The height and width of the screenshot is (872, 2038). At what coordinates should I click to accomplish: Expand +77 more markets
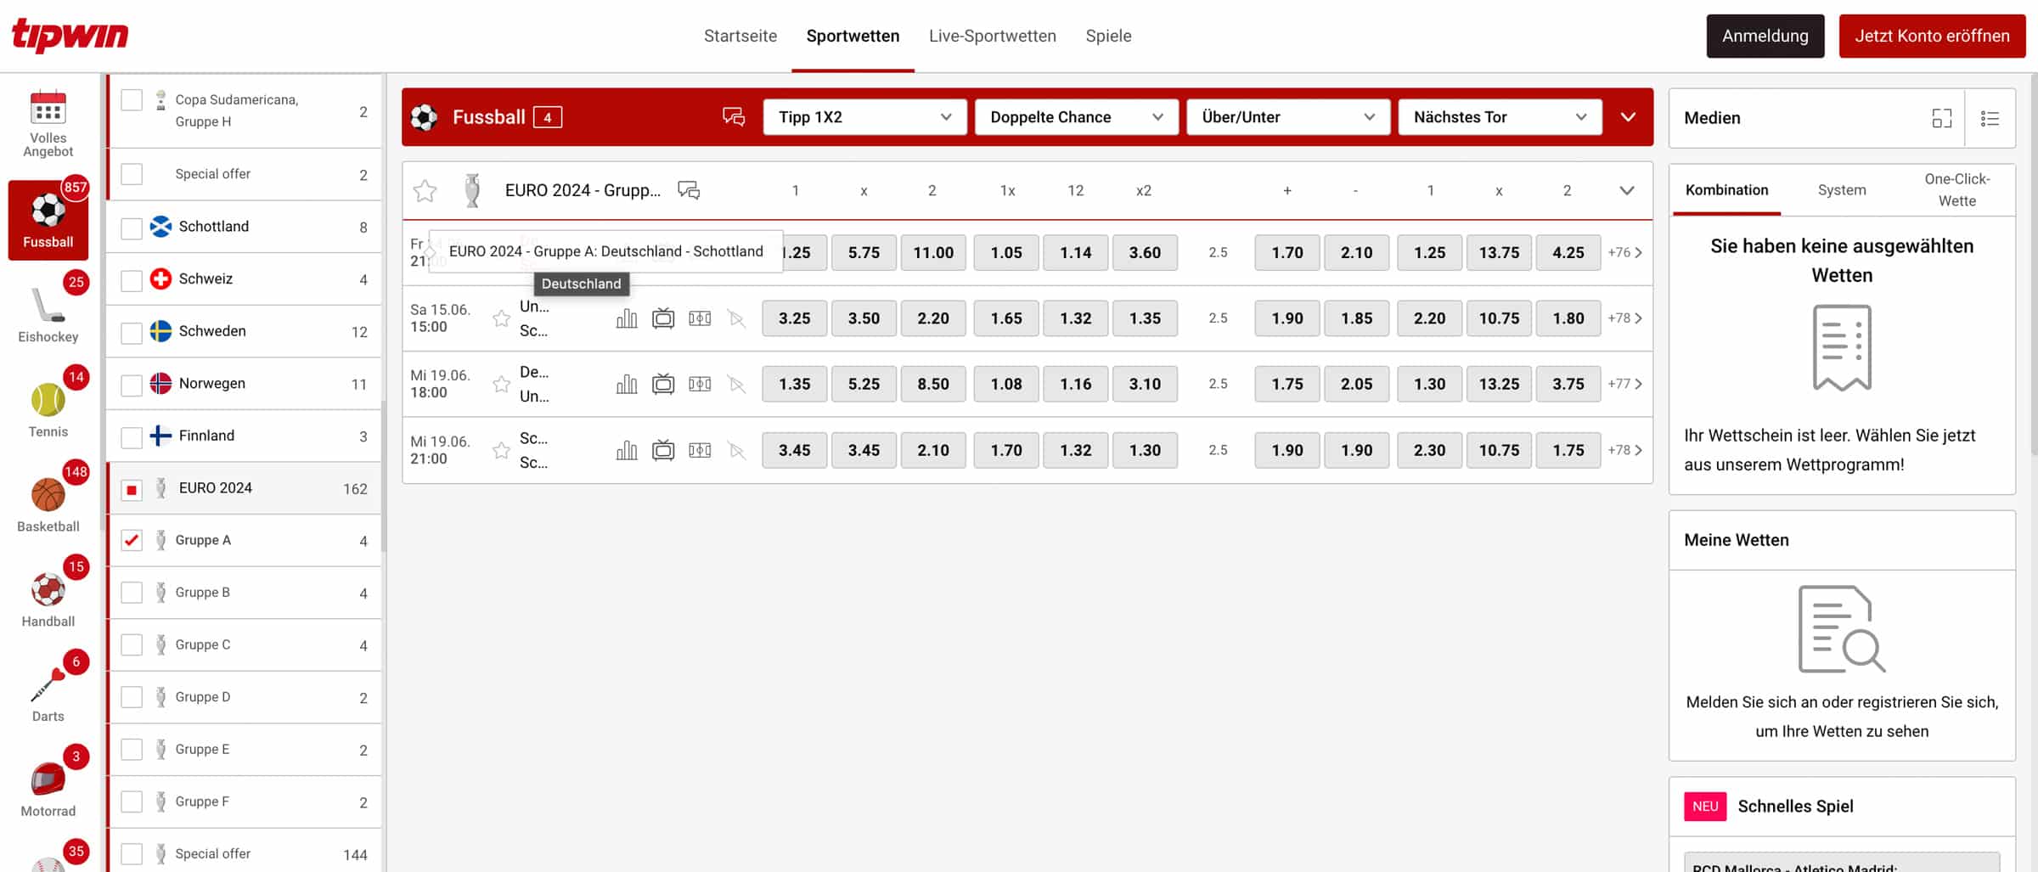pos(1624,384)
